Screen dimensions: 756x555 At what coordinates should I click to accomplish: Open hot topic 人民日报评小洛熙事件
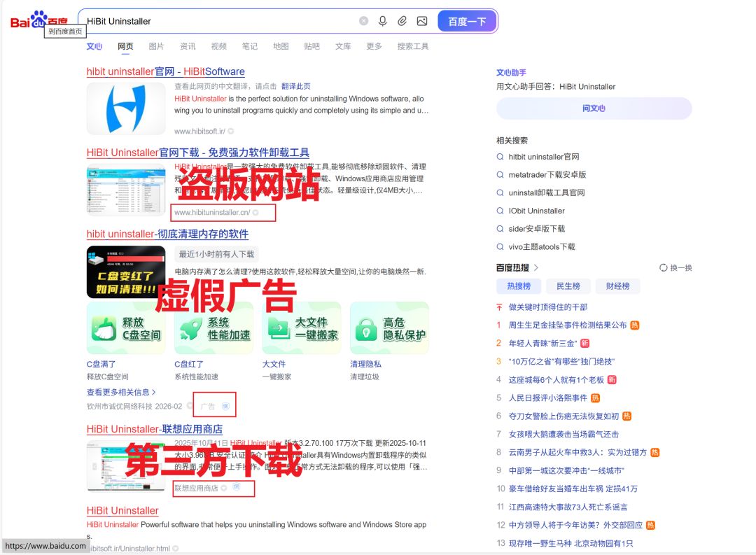547,398
